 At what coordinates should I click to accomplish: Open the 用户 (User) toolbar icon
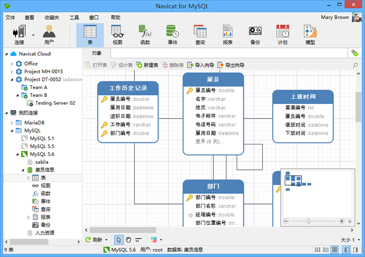[49, 34]
